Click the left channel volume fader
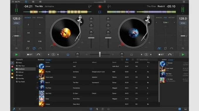Screen dimensions: 199x111 pos(91,38)
